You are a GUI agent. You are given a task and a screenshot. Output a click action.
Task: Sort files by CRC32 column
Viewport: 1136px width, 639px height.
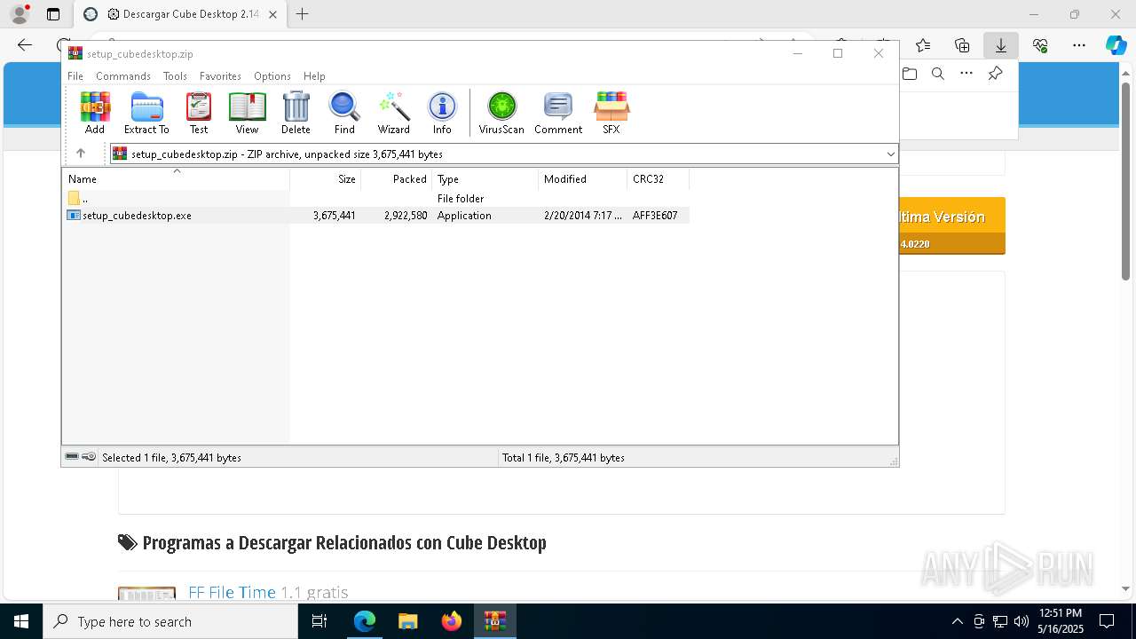click(x=659, y=179)
